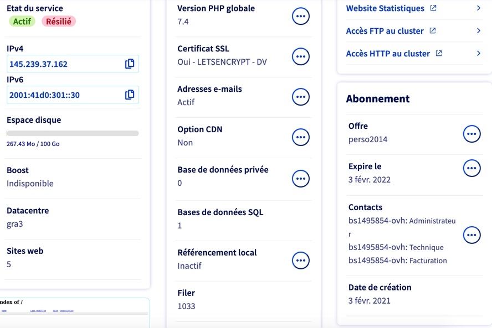Open options menu for Certificat SSL

tap(301, 56)
